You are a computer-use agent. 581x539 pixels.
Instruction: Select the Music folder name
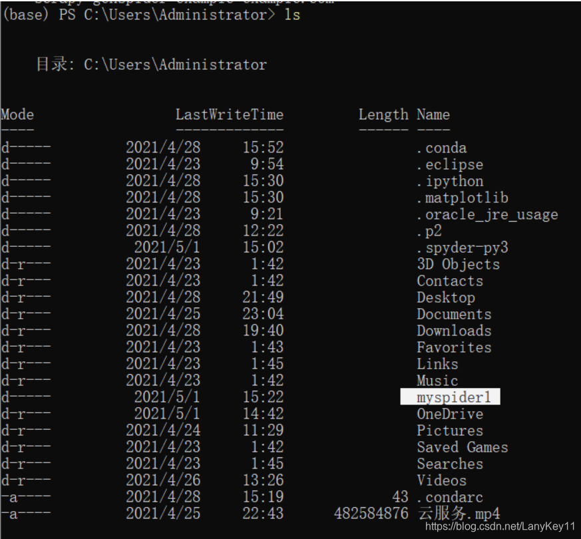click(437, 381)
